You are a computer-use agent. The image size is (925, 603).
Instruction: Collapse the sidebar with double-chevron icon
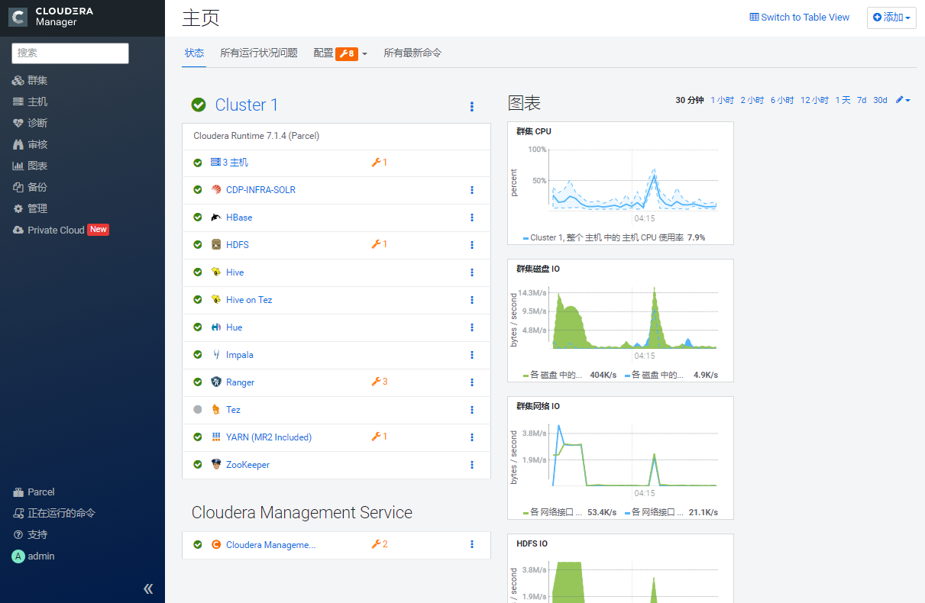click(148, 588)
